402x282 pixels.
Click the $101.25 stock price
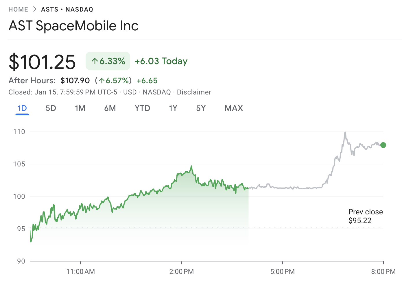(42, 61)
